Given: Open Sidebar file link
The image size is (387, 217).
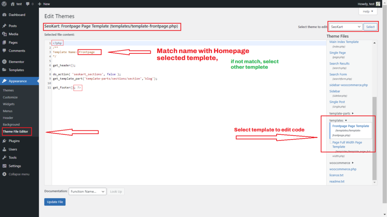Looking at the screenshot, I should [x=335, y=91].
